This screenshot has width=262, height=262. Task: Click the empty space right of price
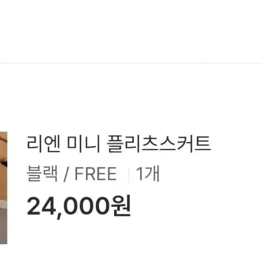196,206
